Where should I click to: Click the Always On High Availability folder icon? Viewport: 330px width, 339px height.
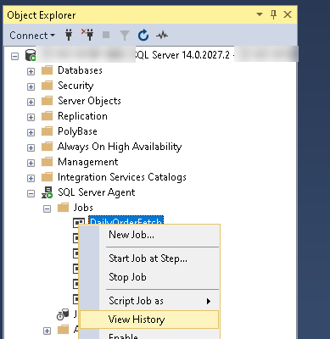47,147
